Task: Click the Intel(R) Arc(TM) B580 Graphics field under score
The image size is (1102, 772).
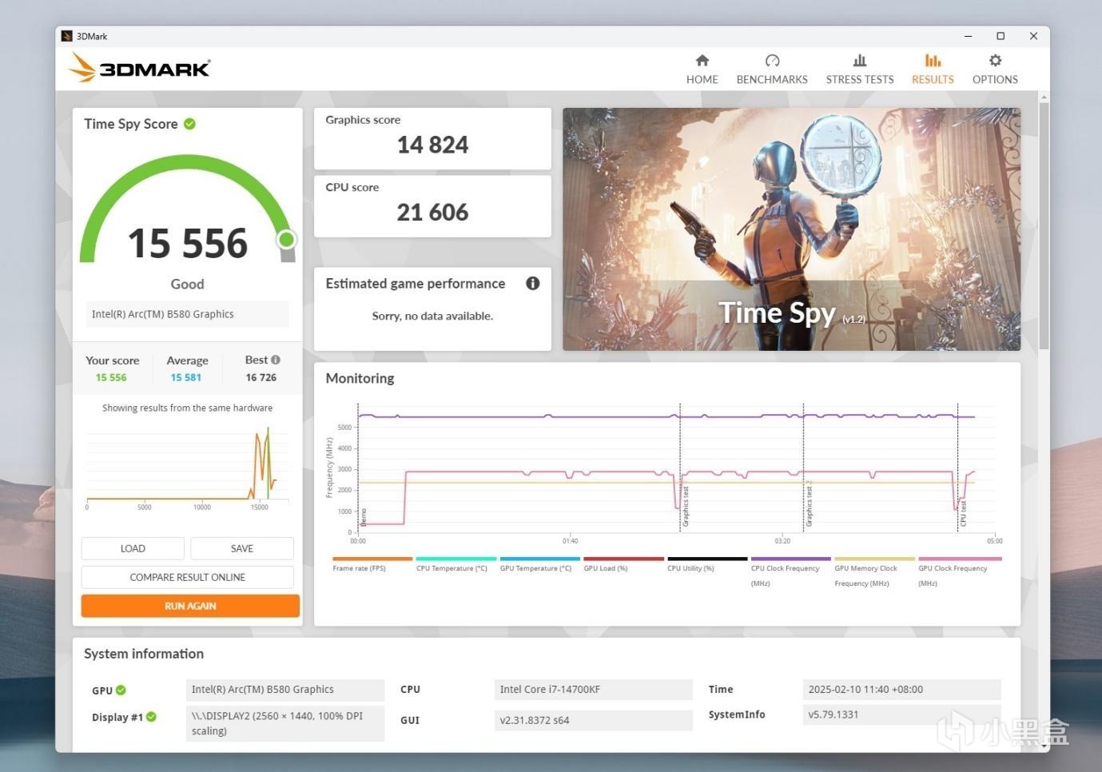Action: pyautogui.click(x=188, y=314)
